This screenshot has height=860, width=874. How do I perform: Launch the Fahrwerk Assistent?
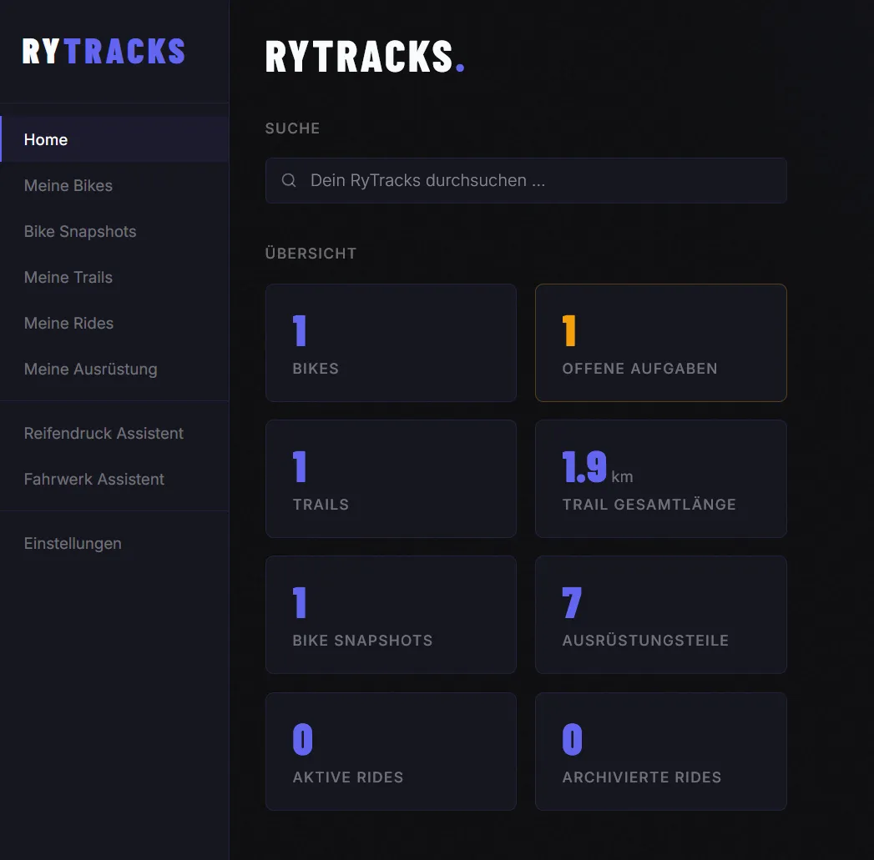[x=93, y=479]
